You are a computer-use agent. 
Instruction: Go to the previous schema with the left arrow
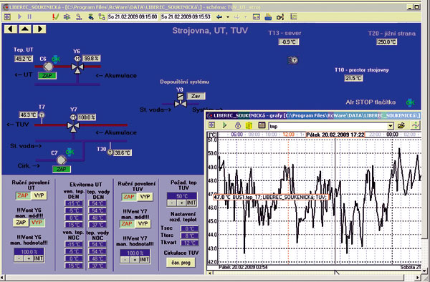click(11, 29)
